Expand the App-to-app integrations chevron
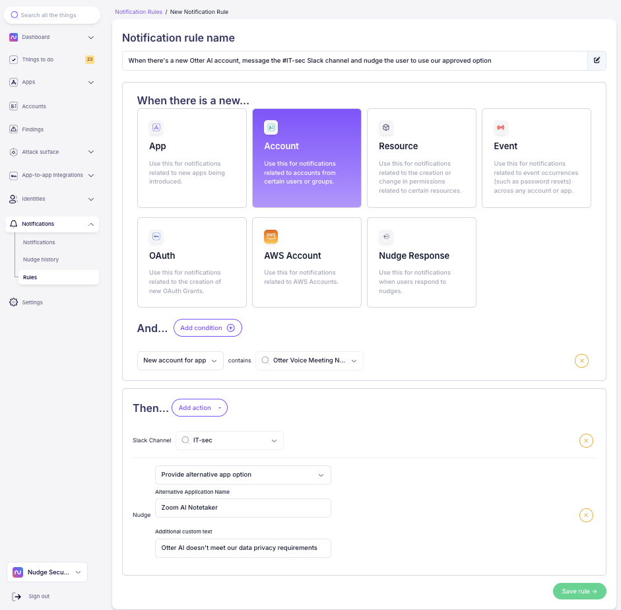 click(x=91, y=176)
